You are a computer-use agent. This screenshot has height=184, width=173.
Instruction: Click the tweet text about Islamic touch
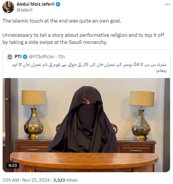(x=62, y=21)
